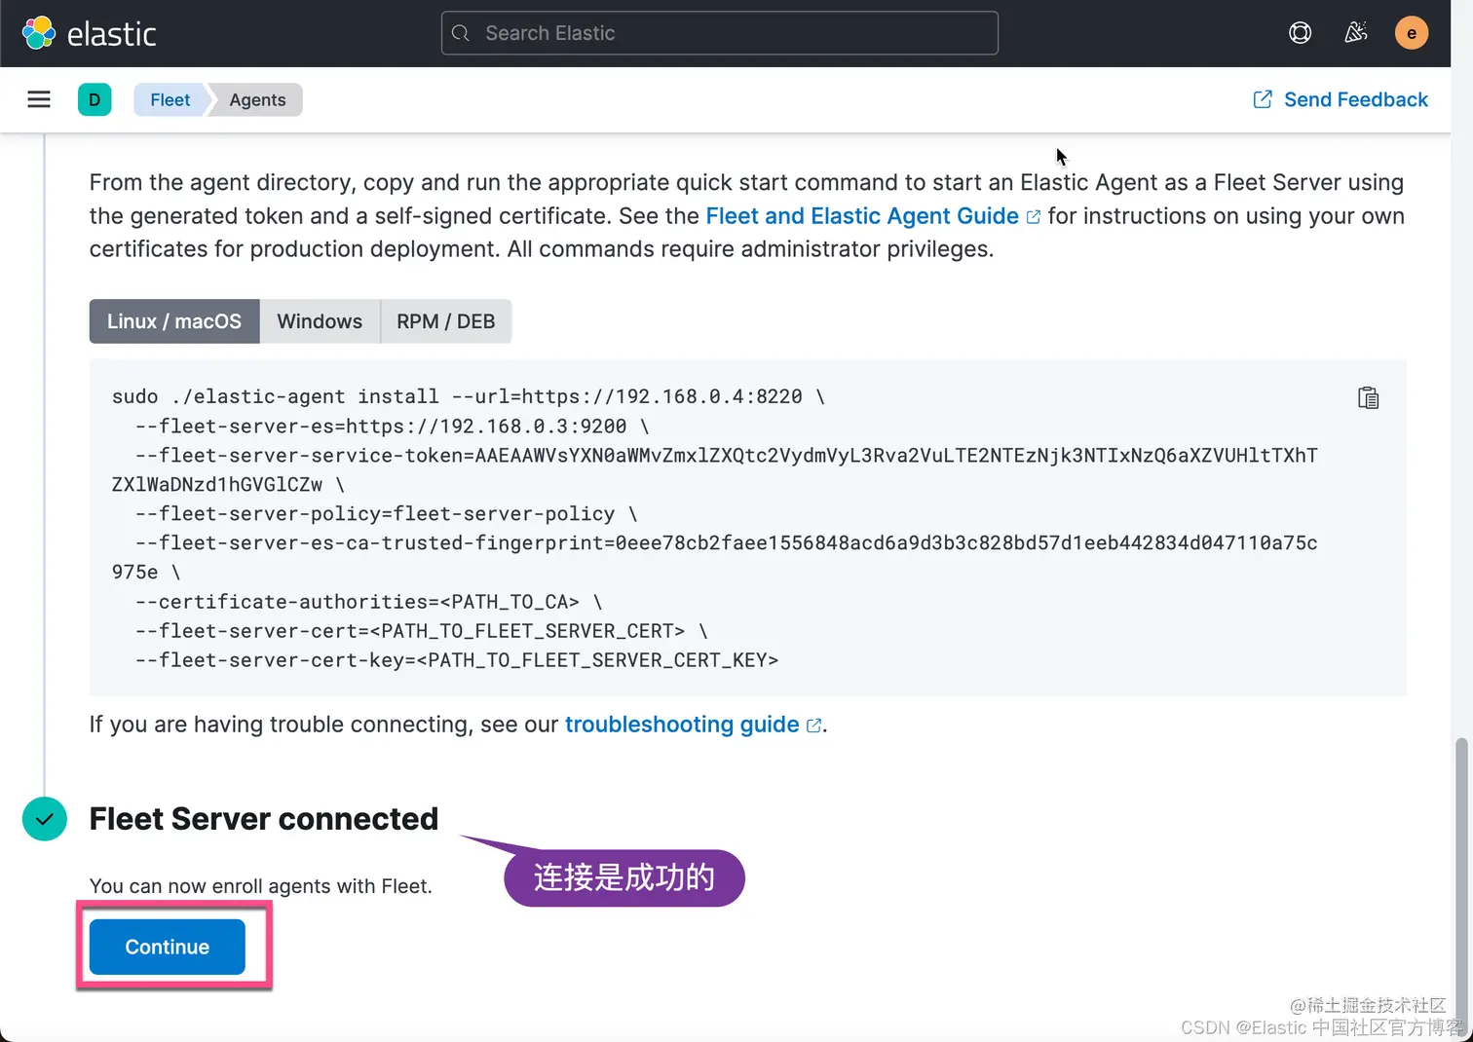Screen dimensions: 1473x1042
Task: Click the Send Feedback external-link icon
Action: click(x=1262, y=99)
